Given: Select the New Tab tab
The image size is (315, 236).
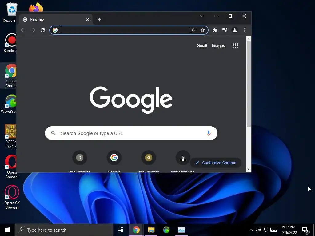Looking at the screenshot, I should coord(56,19).
